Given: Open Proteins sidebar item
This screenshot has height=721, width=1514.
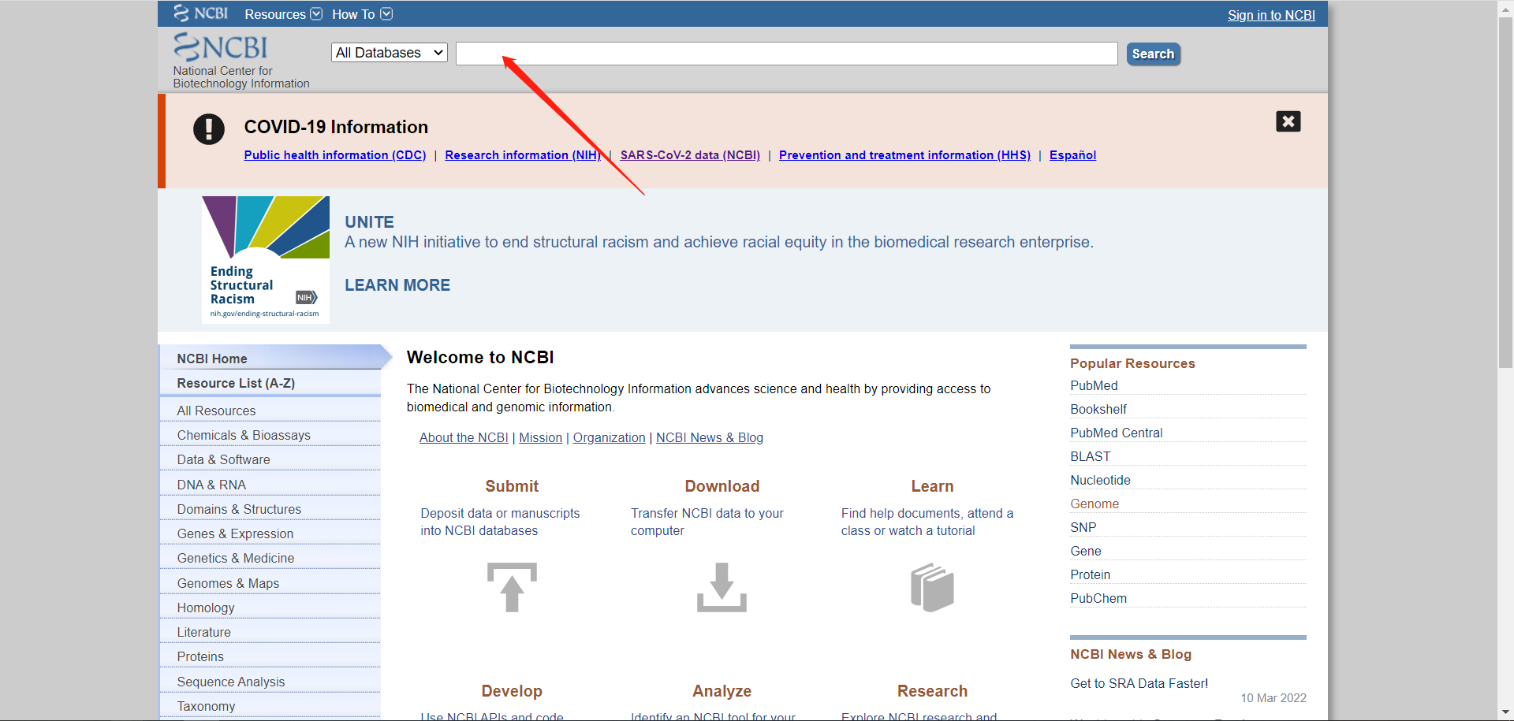Looking at the screenshot, I should [270, 656].
